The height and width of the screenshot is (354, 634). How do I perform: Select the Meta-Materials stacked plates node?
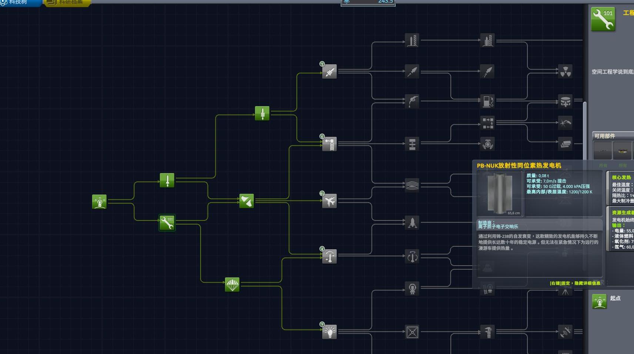(565, 144)
